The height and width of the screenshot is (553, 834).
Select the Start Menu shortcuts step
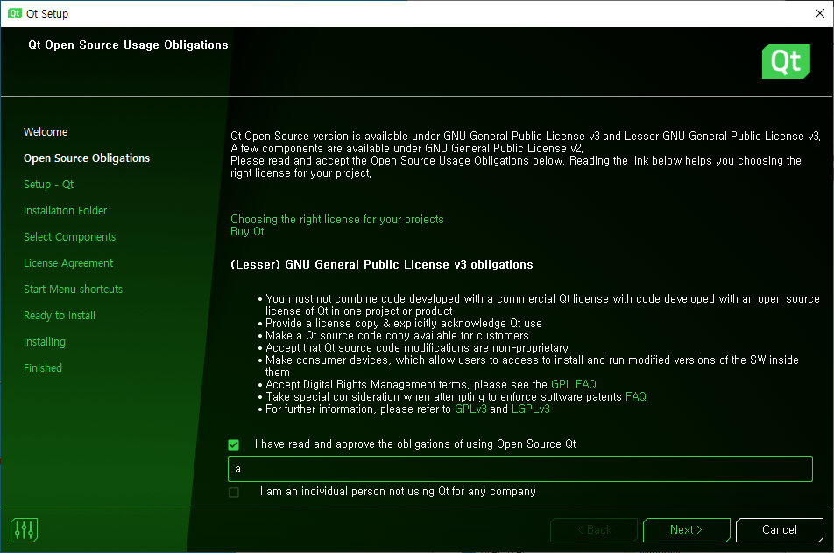(x=73, y=290)
